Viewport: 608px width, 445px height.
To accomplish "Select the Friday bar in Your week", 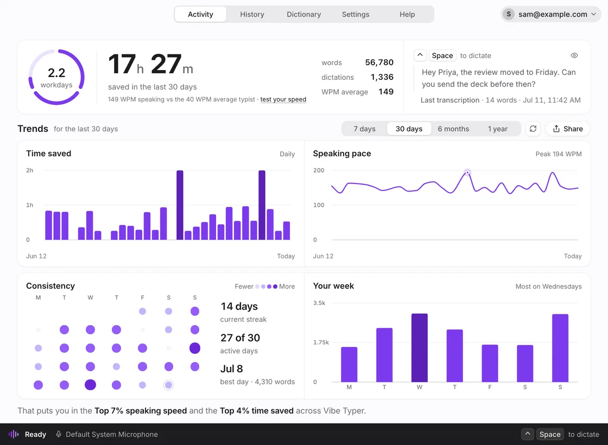I will [490, 363].
